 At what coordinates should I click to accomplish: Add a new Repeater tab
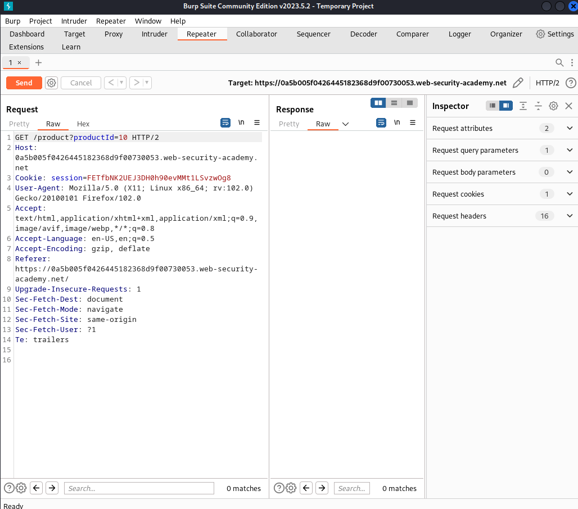[x=38, y=62]
